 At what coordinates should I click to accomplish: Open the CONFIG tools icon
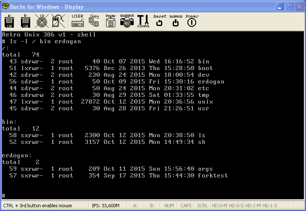click(143, 21)
